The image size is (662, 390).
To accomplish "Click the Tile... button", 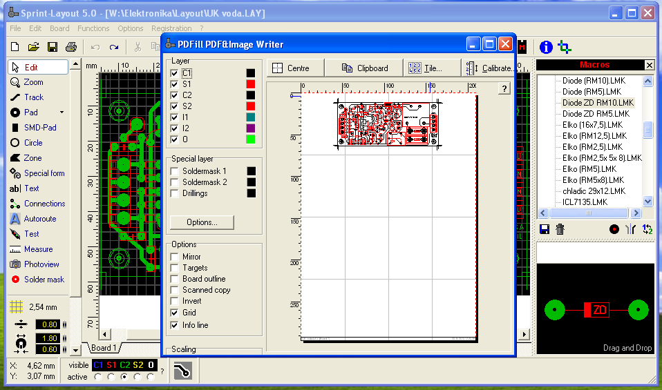I will point(432,68).
